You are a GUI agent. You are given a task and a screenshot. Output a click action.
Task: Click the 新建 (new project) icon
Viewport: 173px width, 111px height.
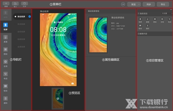(6, 3)
